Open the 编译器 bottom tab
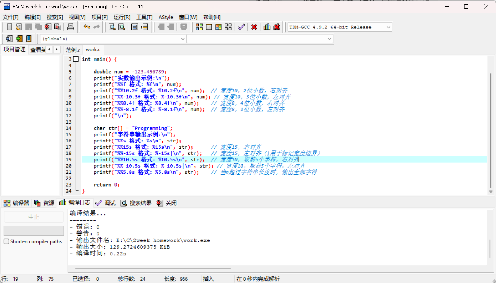The height and width of the screenshot is (283, 496). coord(16,203)
